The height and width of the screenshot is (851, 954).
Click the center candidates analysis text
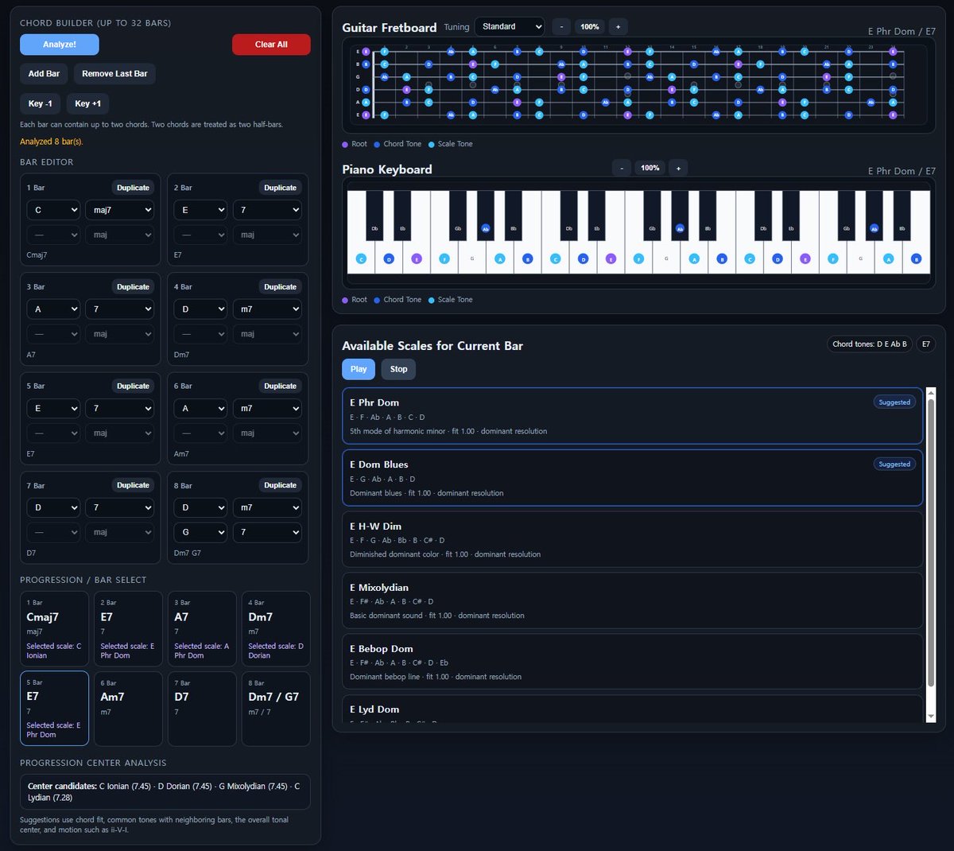pos(165,791)
